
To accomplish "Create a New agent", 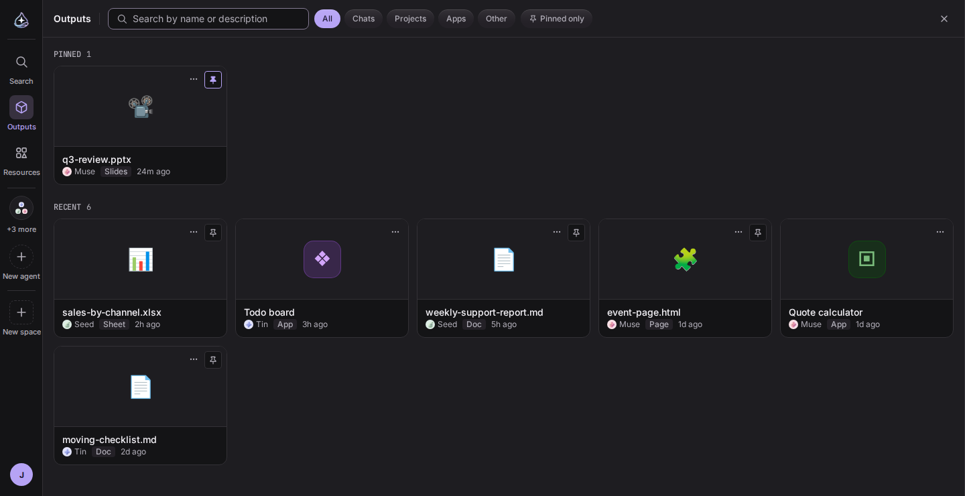I will [21, 263].
